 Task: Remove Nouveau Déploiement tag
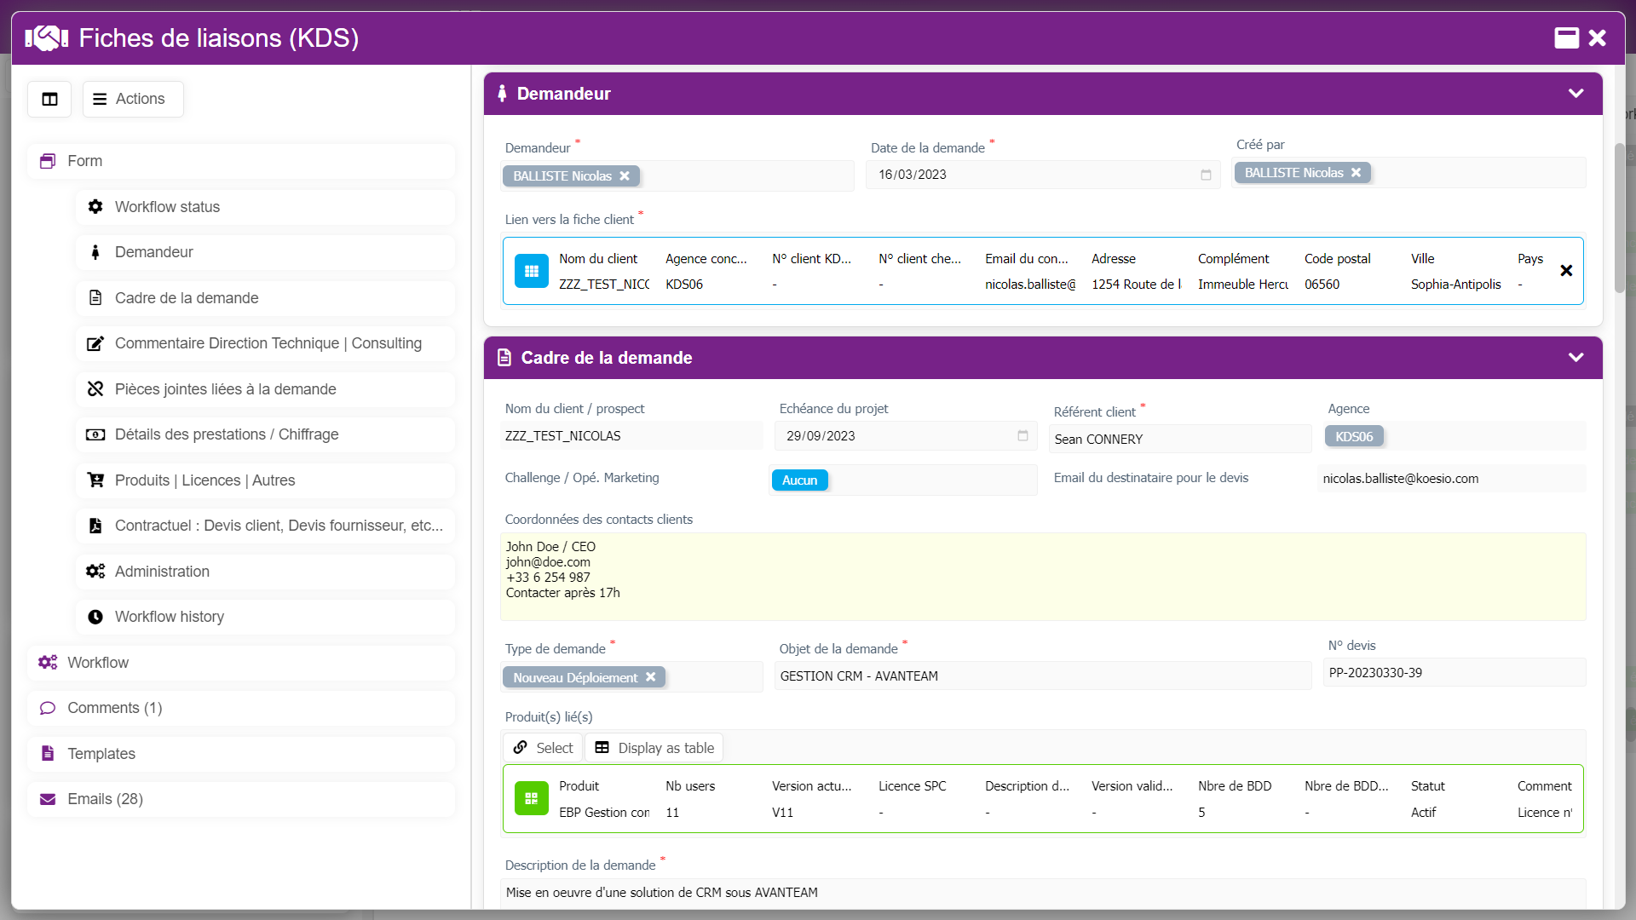(x=650, y=677)
